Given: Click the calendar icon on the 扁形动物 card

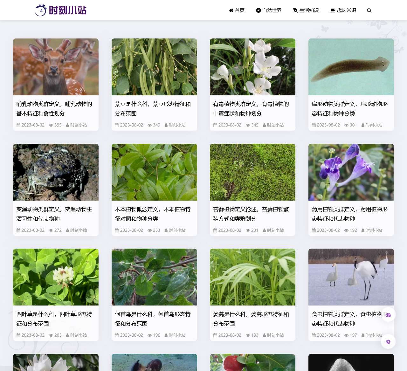Looking at the screenshot, I should (x=314, y=125).
